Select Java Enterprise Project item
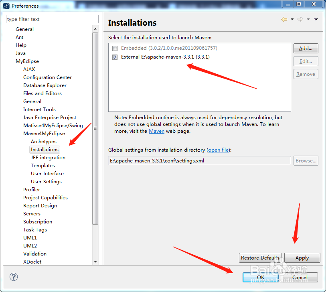This screenshot has width=326, height=292. point(50,118)
